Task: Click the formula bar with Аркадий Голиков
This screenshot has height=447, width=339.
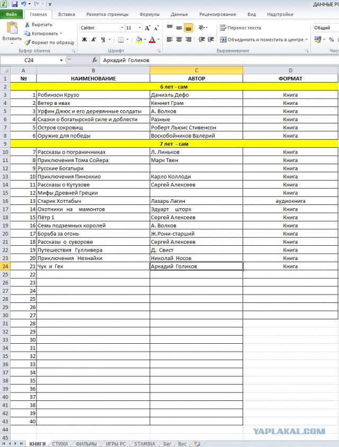Action: [x=219, y=60]
